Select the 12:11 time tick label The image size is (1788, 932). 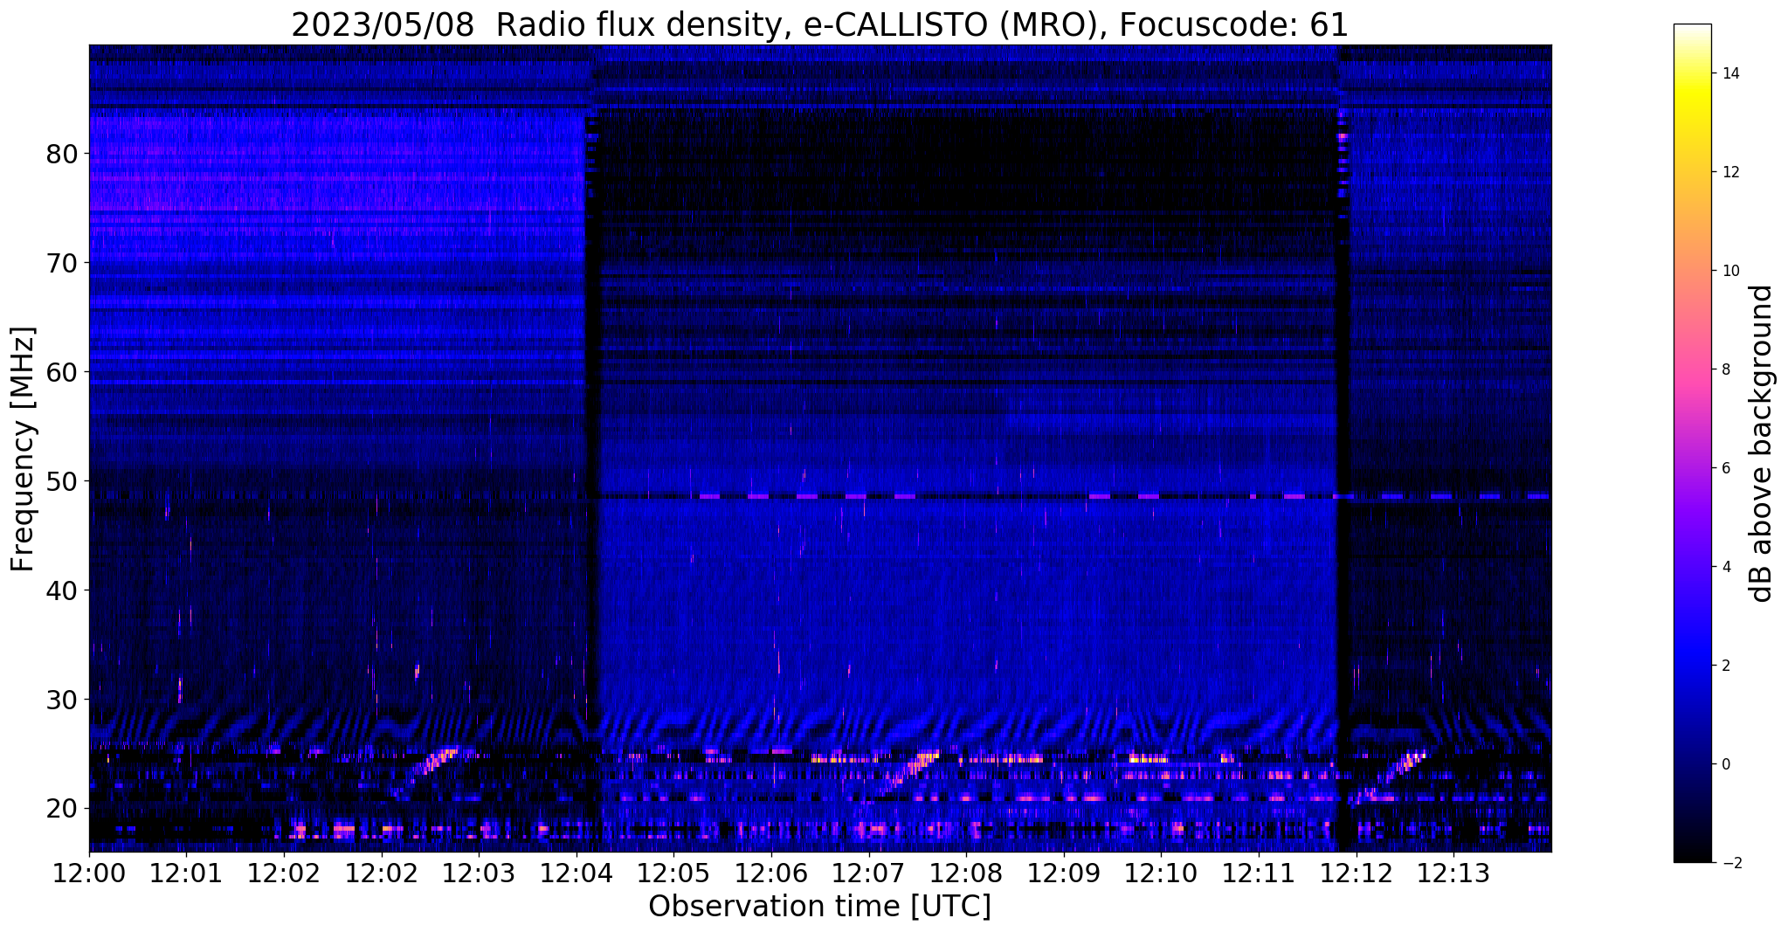(1259, 873)
